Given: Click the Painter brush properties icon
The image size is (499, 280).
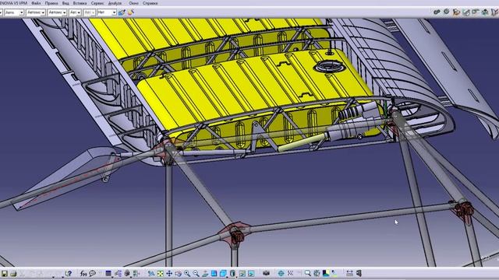Looking at the screenshot, I should click(122, 12).
